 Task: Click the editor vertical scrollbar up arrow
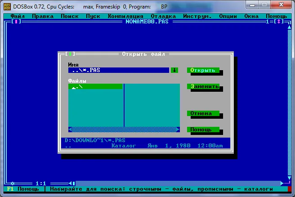[289, 27]
